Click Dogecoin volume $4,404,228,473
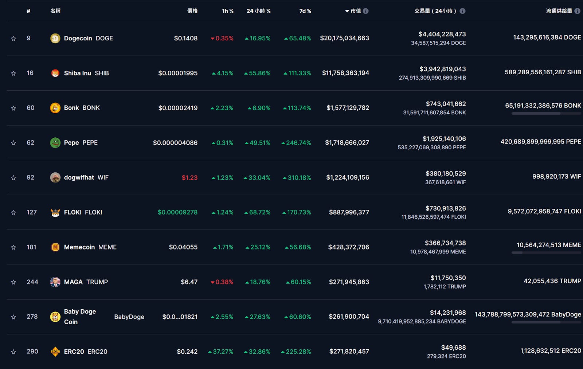The width and height of the screenshot is (583, 369). point(442,34)
